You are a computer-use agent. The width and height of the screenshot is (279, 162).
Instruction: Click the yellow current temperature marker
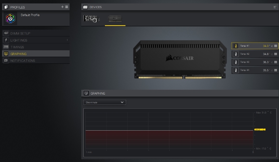click(260, 129)
